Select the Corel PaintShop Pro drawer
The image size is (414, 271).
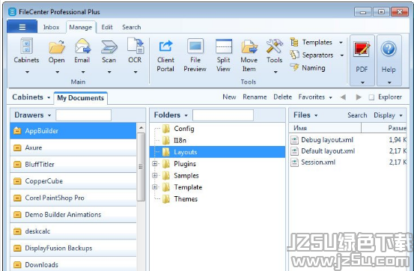click(73, 198)
